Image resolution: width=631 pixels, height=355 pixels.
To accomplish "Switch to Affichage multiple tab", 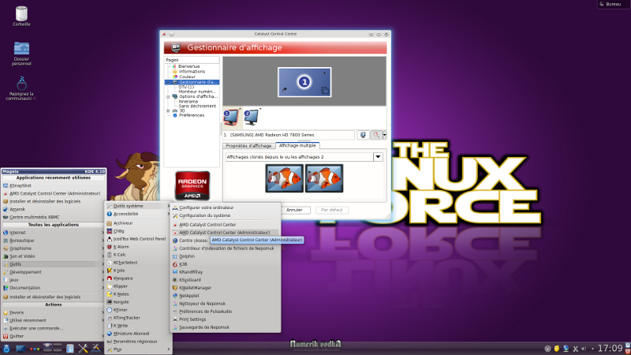I will [x=297, y=145].
